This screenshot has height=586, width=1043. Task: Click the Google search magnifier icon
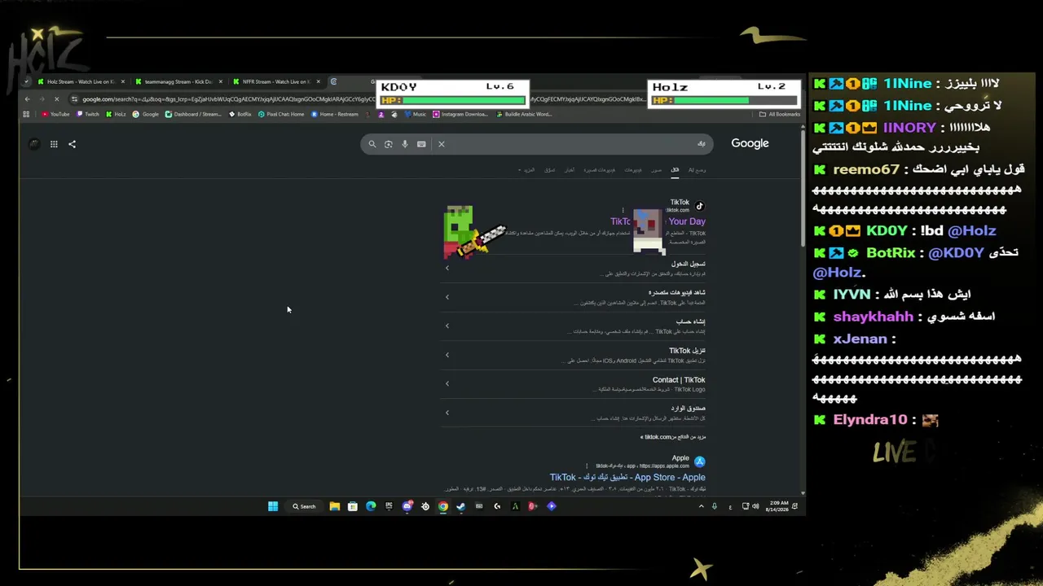tap(372, 144)
